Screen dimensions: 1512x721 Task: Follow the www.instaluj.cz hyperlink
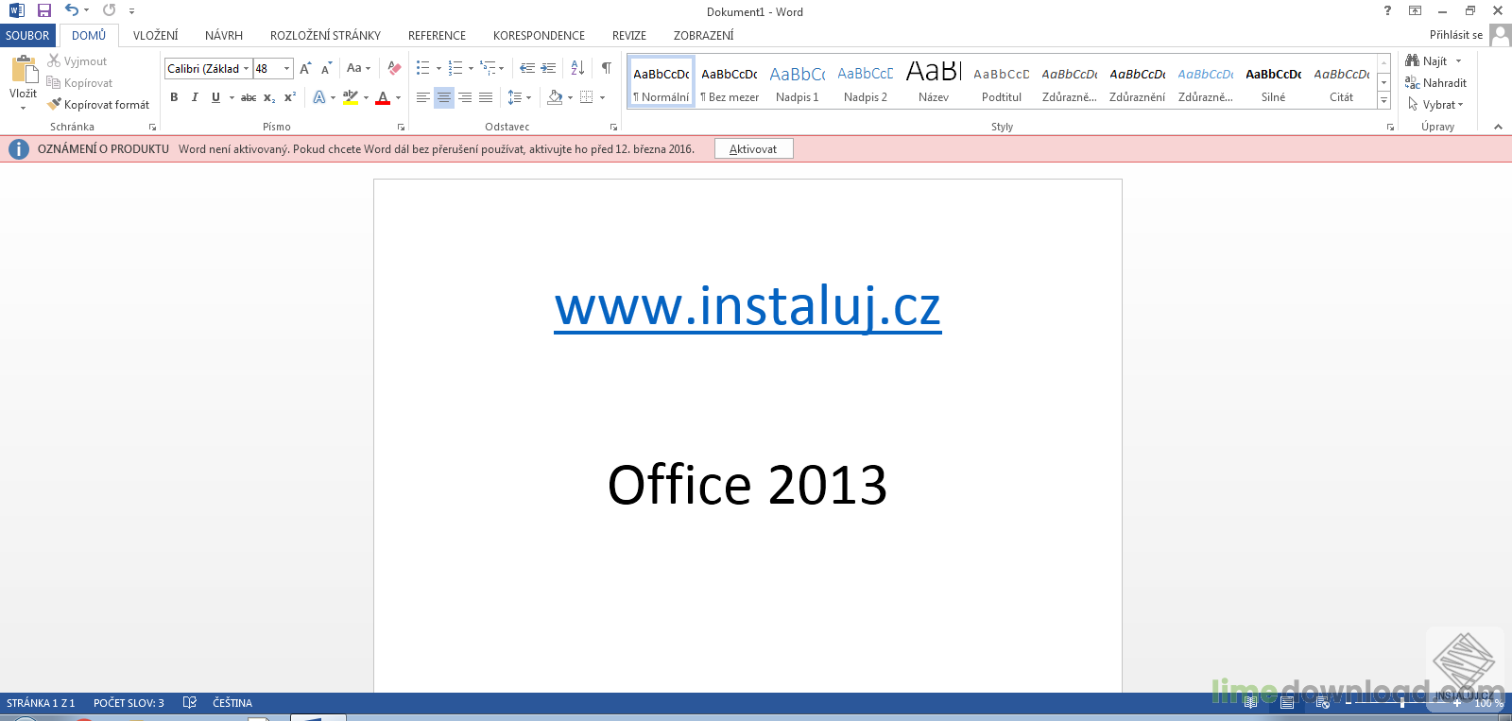tap(748, 305)
